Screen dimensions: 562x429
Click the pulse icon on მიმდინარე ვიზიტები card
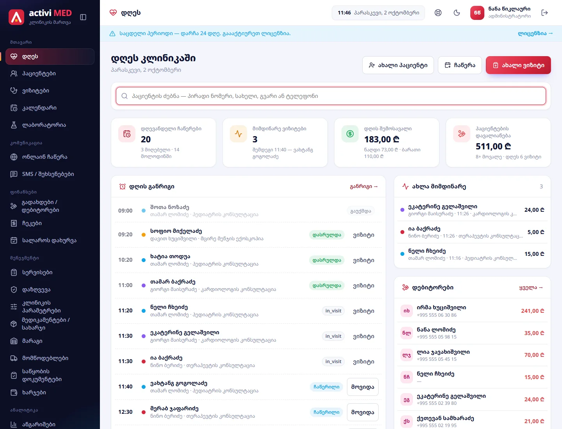(238, 134)
